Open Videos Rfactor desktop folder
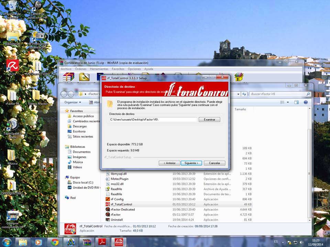This screenshot has width=330, height=247. (38, 97)
